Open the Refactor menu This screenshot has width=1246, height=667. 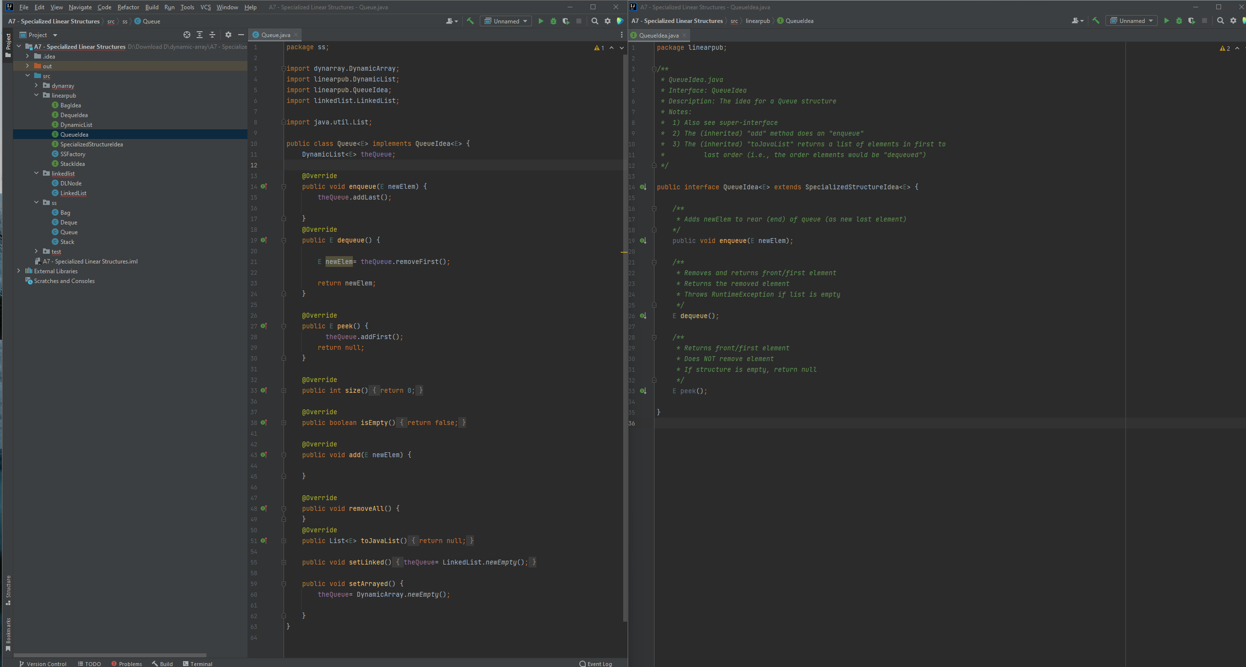(x=128, y=7)
